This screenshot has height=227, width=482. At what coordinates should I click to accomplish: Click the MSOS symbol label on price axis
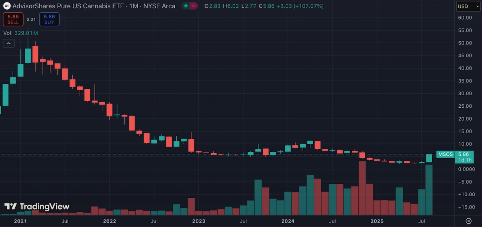click(445, 154)
